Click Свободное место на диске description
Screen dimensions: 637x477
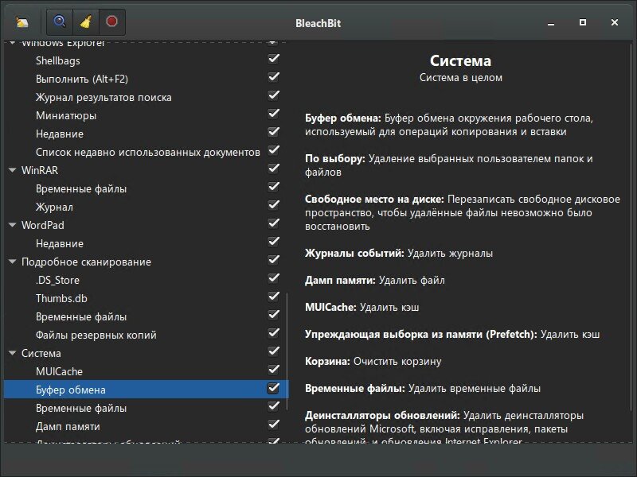pyautogui.click(x=463, y=212)
